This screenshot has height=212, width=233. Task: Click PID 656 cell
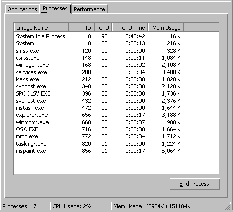(x=86, y=115)
